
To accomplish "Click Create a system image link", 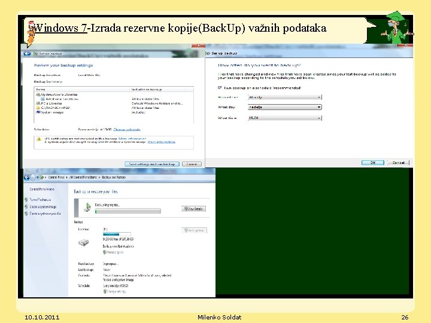I will [43, 206].
